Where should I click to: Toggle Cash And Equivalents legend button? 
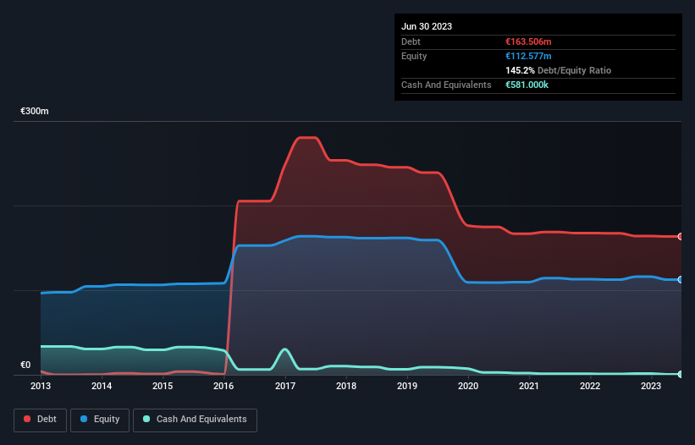pos(195,420)
